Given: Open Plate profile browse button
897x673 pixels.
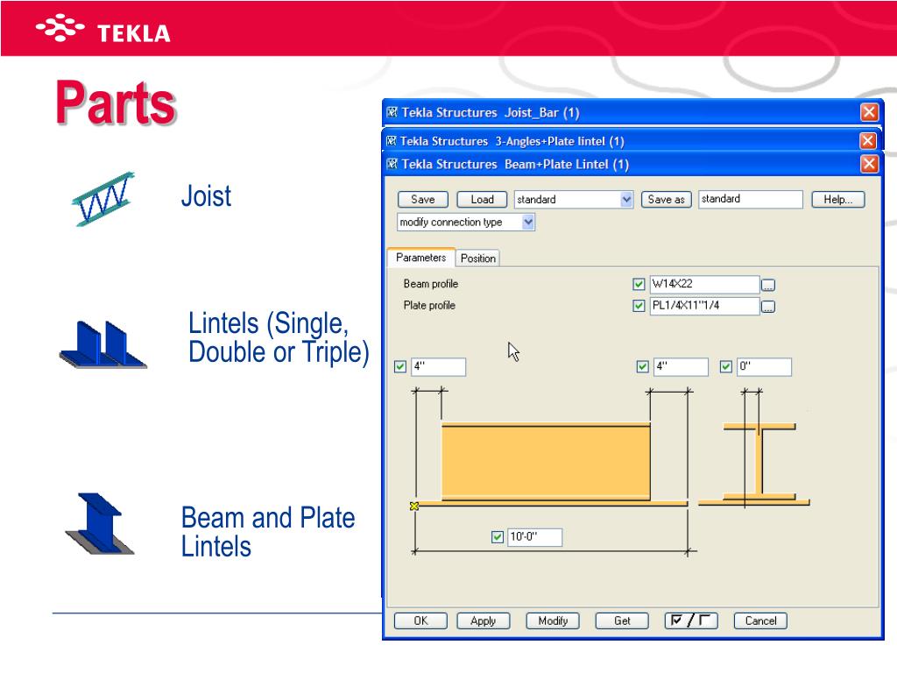Looking at the screenshot, I should tap(768, 307).
